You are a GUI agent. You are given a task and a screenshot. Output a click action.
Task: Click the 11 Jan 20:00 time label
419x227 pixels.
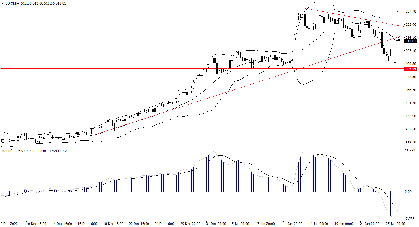(x=293, y=224)
